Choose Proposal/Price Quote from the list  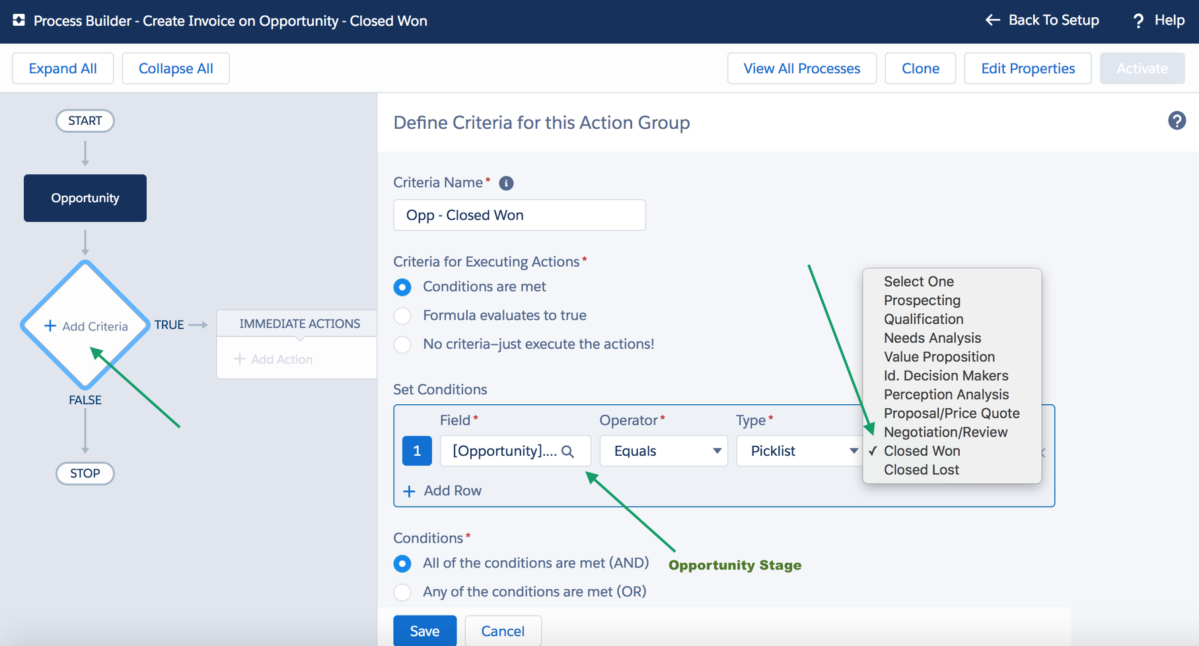[952, 413]
